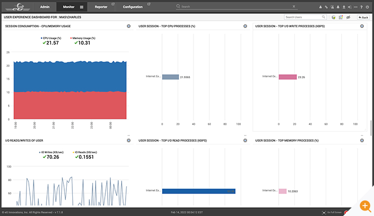Click the download icon in top bar

(344, 7)
